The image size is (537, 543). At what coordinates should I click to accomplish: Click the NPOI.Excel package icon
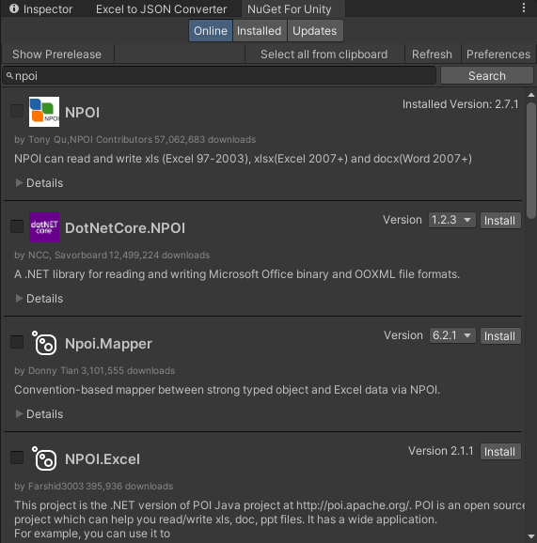pyautogui.click(x=44, y=458)
